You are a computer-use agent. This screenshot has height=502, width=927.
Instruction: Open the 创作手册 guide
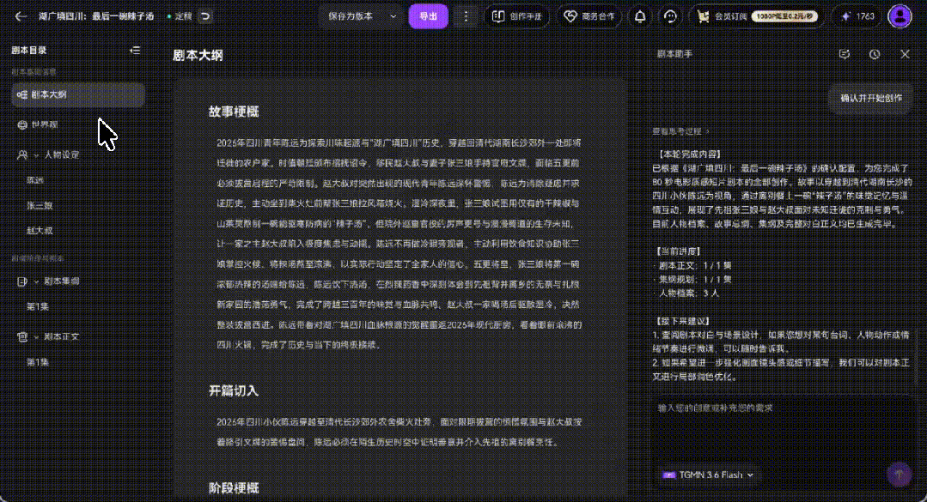[x=516, y=16]
